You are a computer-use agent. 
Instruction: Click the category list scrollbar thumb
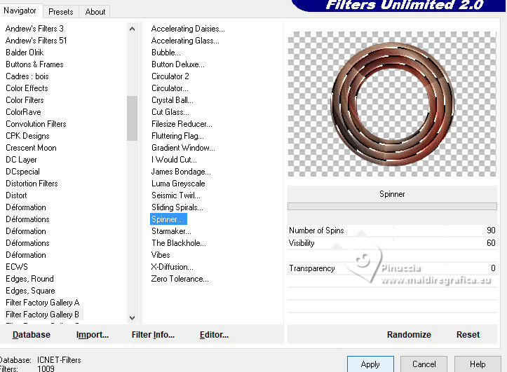[x=132, y=118]
